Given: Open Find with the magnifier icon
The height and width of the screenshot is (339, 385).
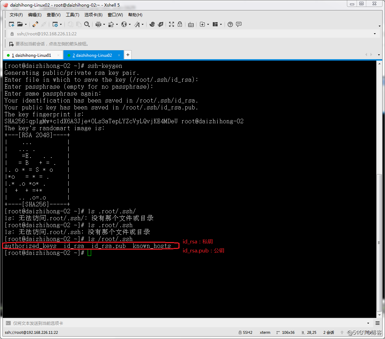Looking at the screenshot, I should (x=87, y=24).
